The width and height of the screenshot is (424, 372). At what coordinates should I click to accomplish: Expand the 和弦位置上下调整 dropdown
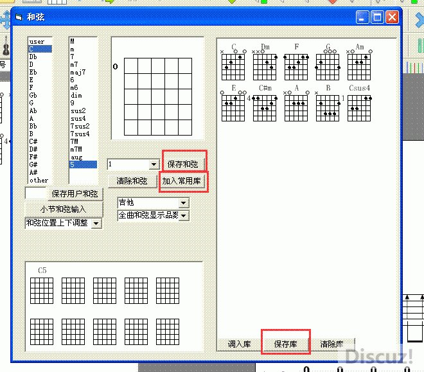96,224
